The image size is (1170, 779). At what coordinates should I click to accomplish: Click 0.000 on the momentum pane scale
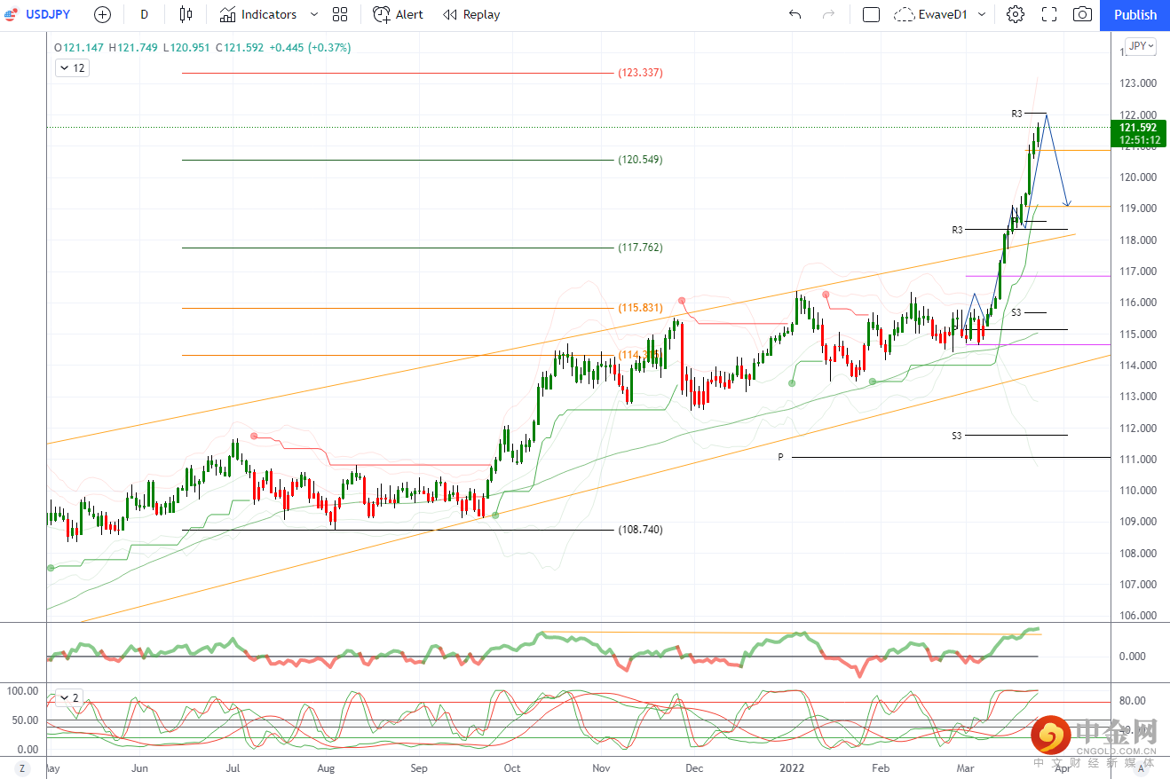[x=1132, y=657]
